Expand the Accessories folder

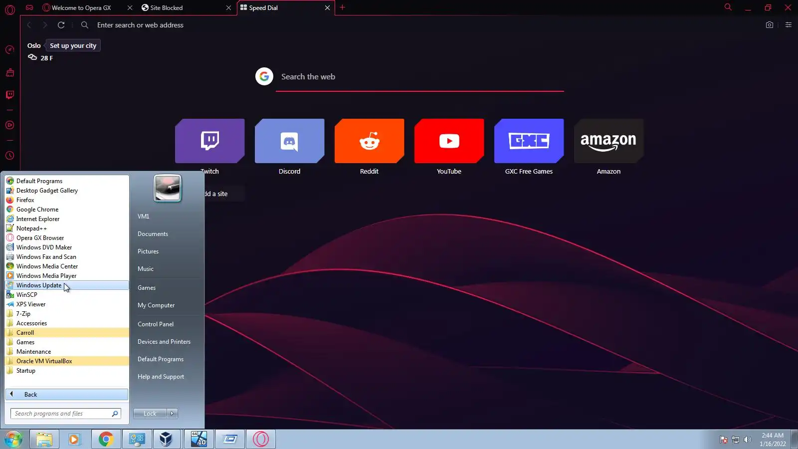pyautogui.click(x=67, y=323)
